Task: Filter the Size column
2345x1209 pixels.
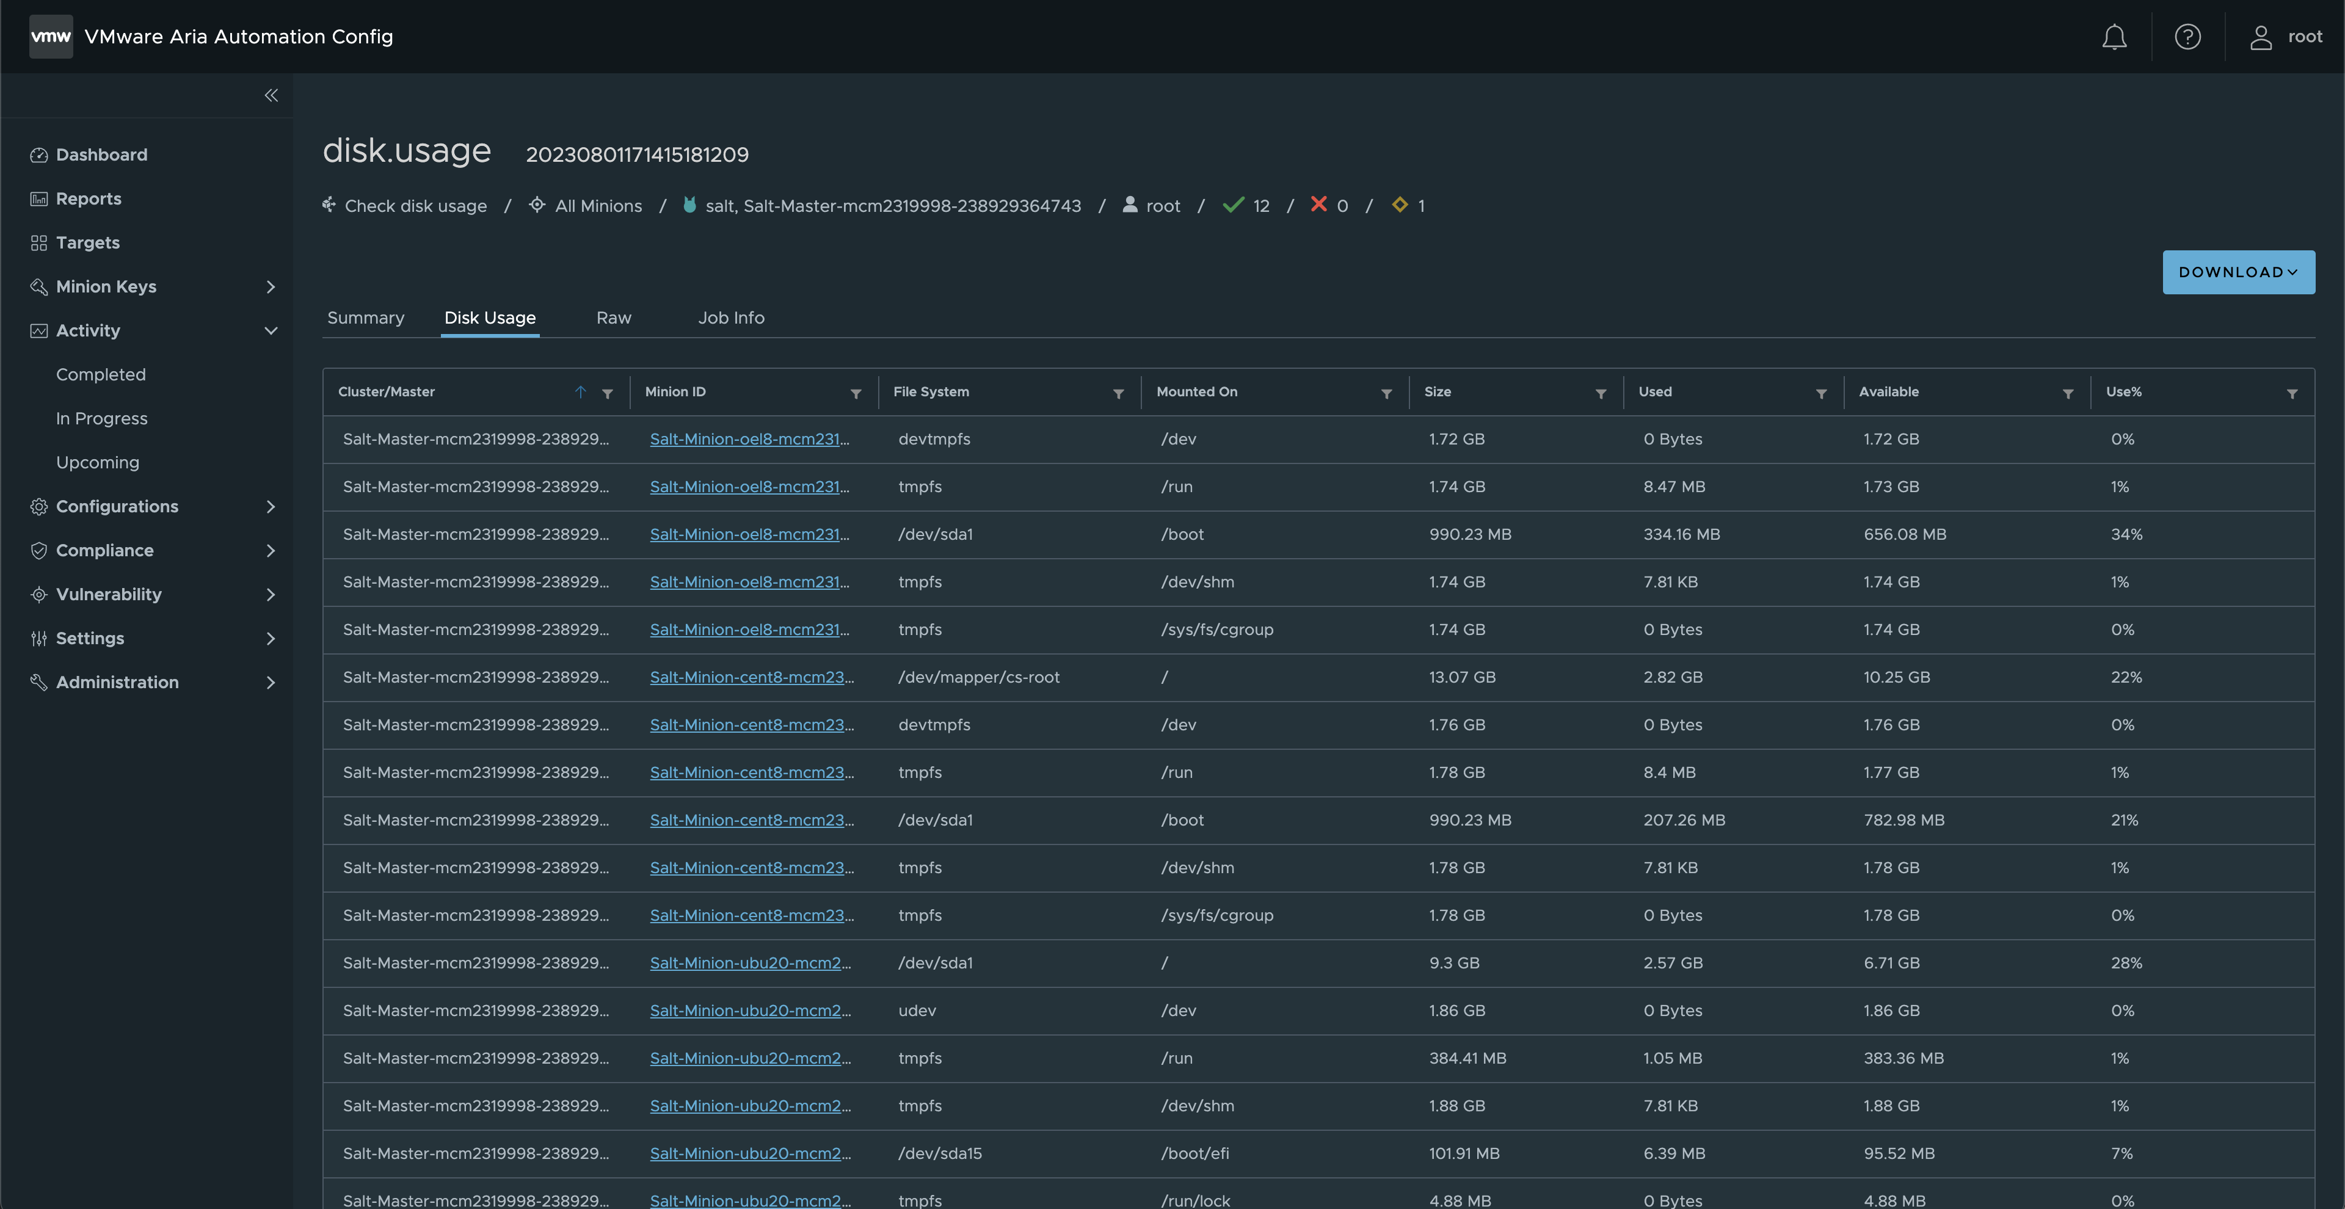Action: click(1601, 393)
